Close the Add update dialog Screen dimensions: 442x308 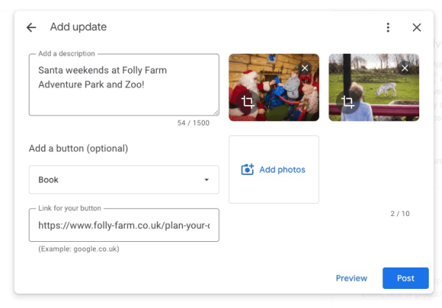417,27
